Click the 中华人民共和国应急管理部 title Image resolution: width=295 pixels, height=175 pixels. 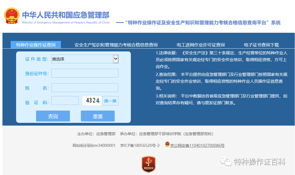(x=66, y=15)
